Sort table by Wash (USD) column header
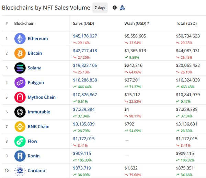 137,23
